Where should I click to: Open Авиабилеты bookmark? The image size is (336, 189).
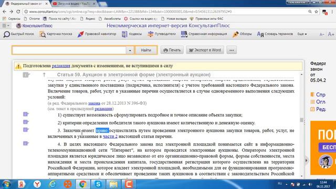[110, 19]
